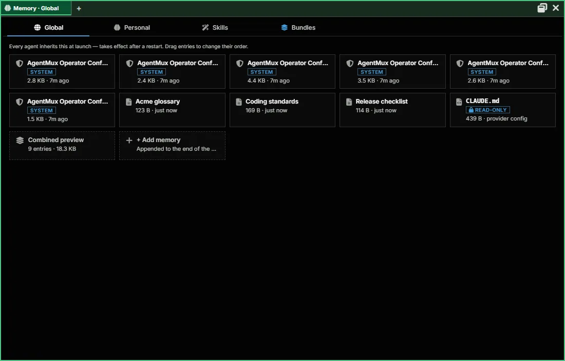Open the 1.5 KB AgentMux Operator Config entry

click(62, 110)
